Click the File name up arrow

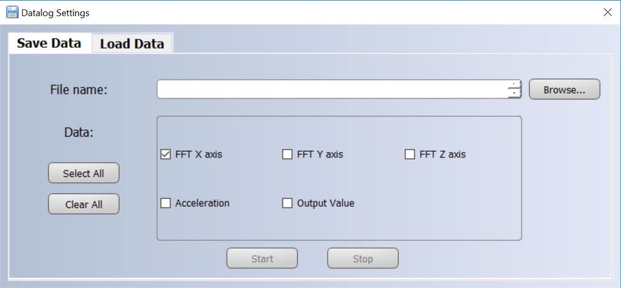tap(515, 85)
